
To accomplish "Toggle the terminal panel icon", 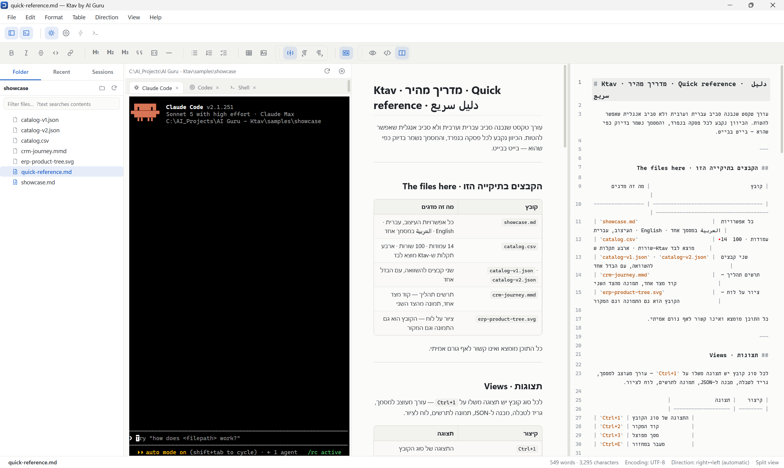I will click(x=26, y=33).
